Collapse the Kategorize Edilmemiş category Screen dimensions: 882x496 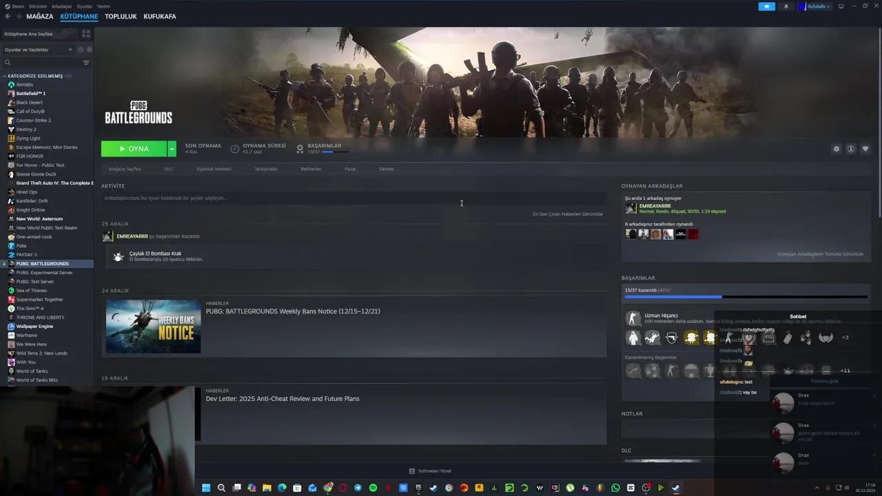coord(4,76)
